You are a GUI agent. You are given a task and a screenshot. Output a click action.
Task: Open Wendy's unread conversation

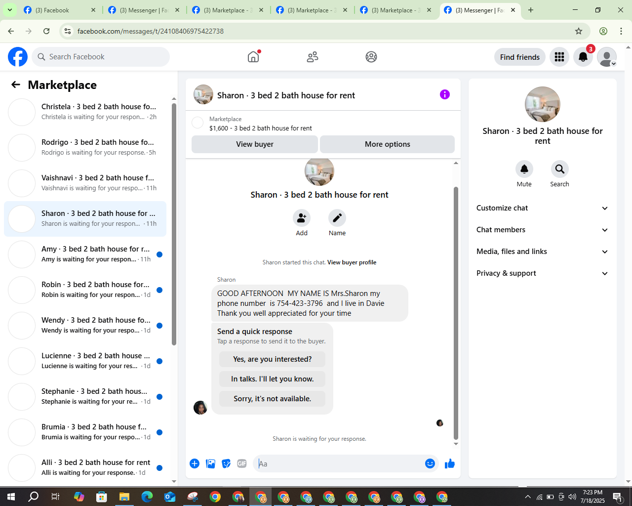85,326
